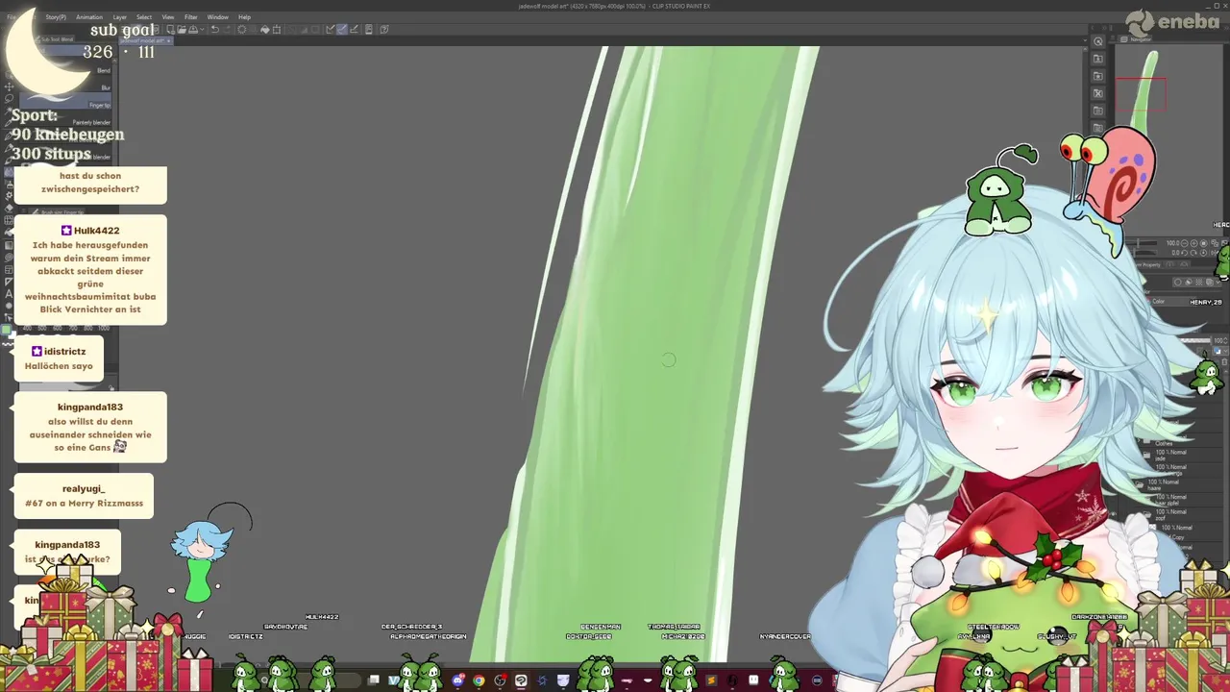The width and height of the screenshot is (1230, 692).
Task: Open Discord from the Windows taskbar
Action: point(457,680)
